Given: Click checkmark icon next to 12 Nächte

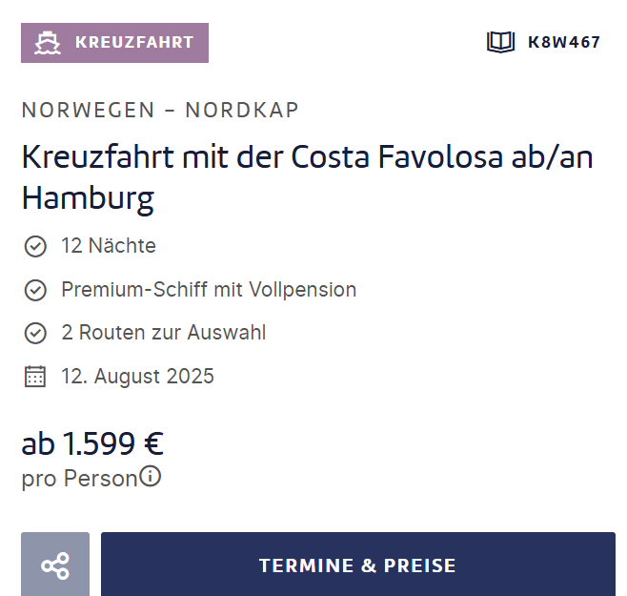Looking at the screenshot, I should pos(35,246).
